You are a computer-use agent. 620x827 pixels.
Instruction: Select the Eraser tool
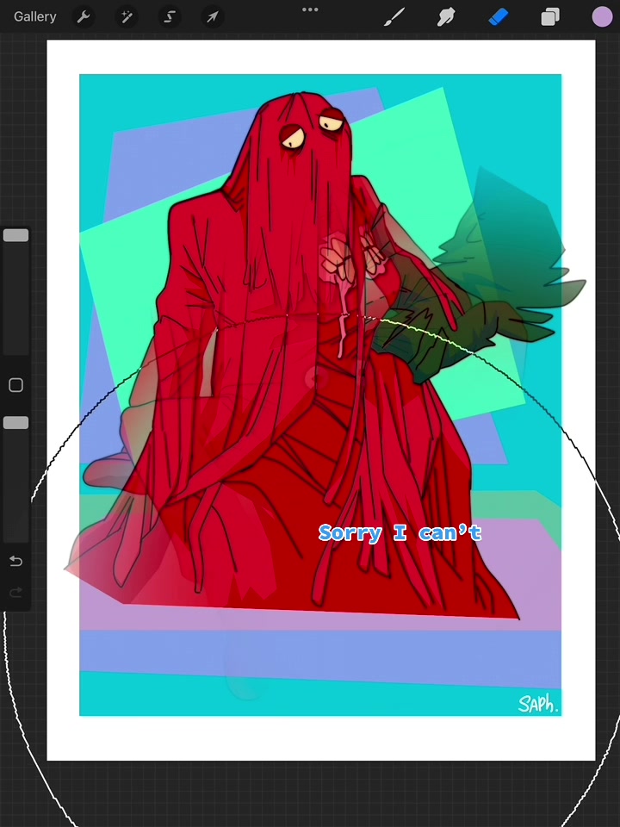click(499, 17)
